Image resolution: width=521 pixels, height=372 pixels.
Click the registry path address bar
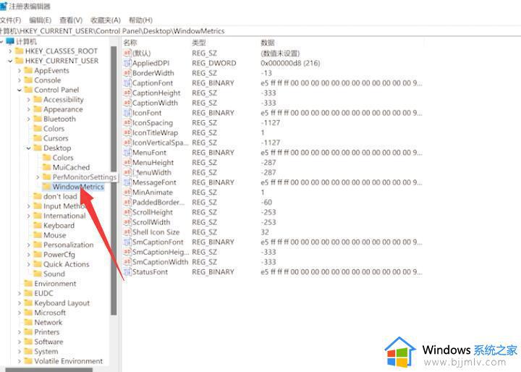point(260,31)
